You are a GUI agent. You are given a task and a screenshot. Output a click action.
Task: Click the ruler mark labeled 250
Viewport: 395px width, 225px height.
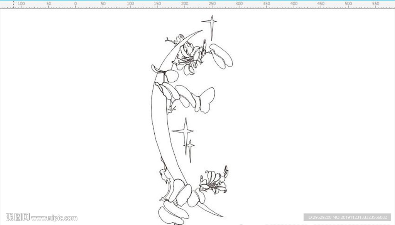212,3
